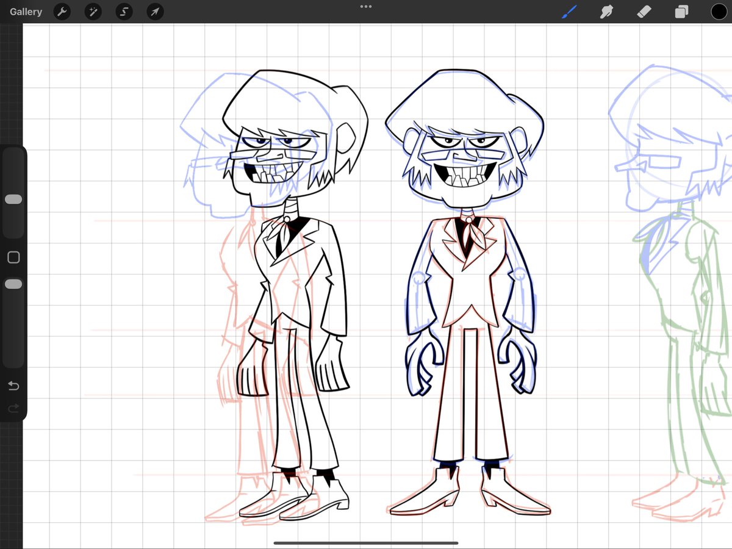Select the Brush tool

coord(569,11)
